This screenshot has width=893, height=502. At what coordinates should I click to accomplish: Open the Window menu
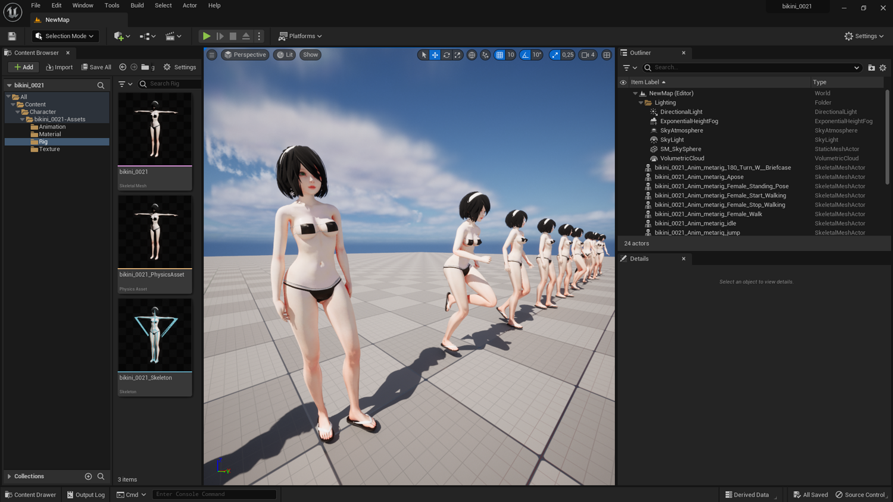(x=83, y=6)
